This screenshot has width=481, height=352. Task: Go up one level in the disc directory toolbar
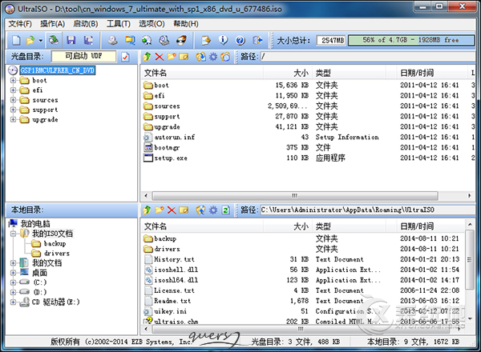tap(147, 57)
